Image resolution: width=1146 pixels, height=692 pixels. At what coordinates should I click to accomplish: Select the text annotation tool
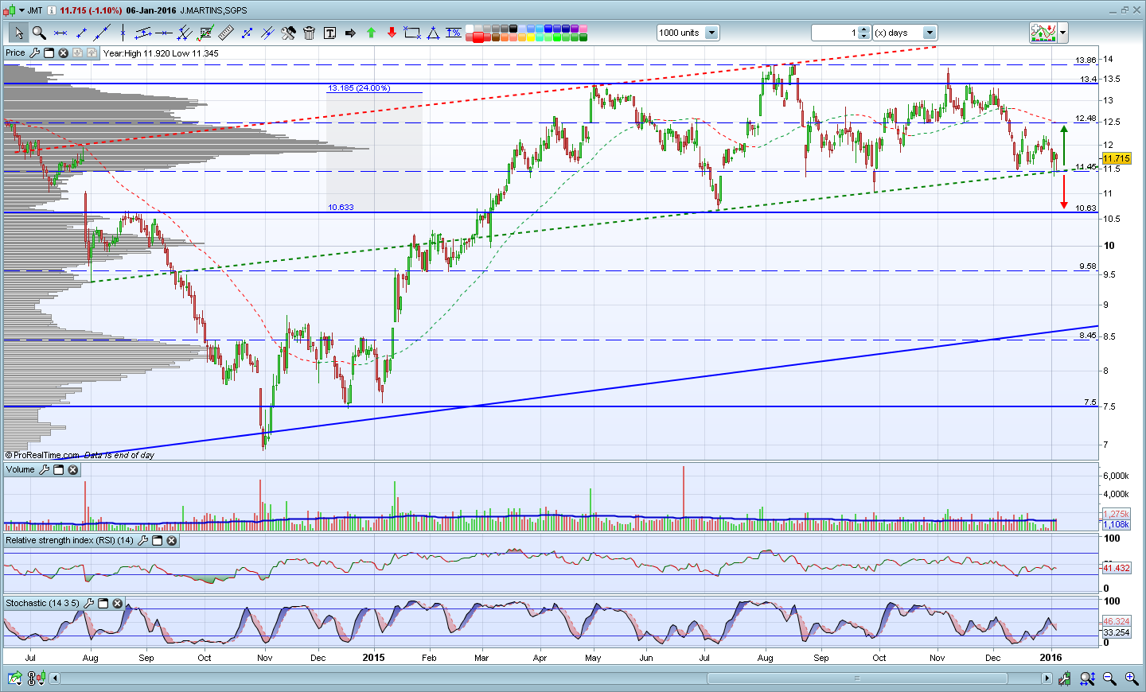coord(329,33)
